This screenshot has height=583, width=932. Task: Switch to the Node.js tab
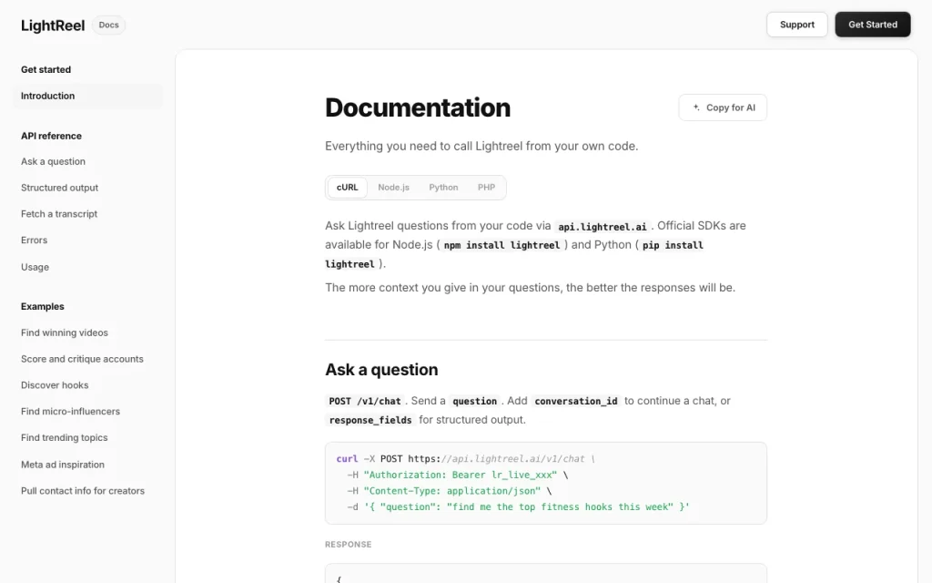393,188
